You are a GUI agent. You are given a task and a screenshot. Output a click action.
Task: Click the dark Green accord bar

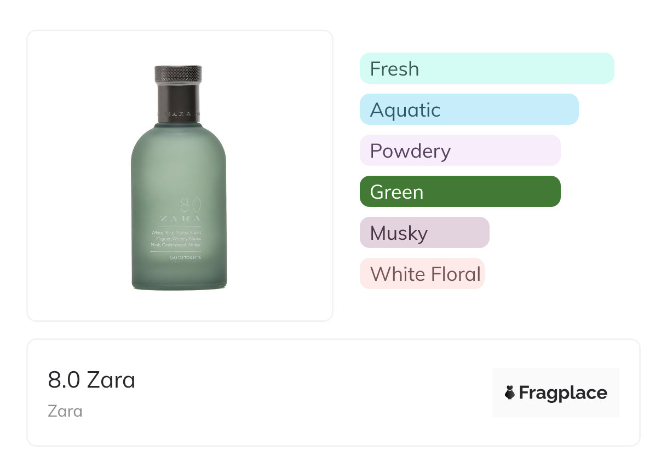pos(459,192)
